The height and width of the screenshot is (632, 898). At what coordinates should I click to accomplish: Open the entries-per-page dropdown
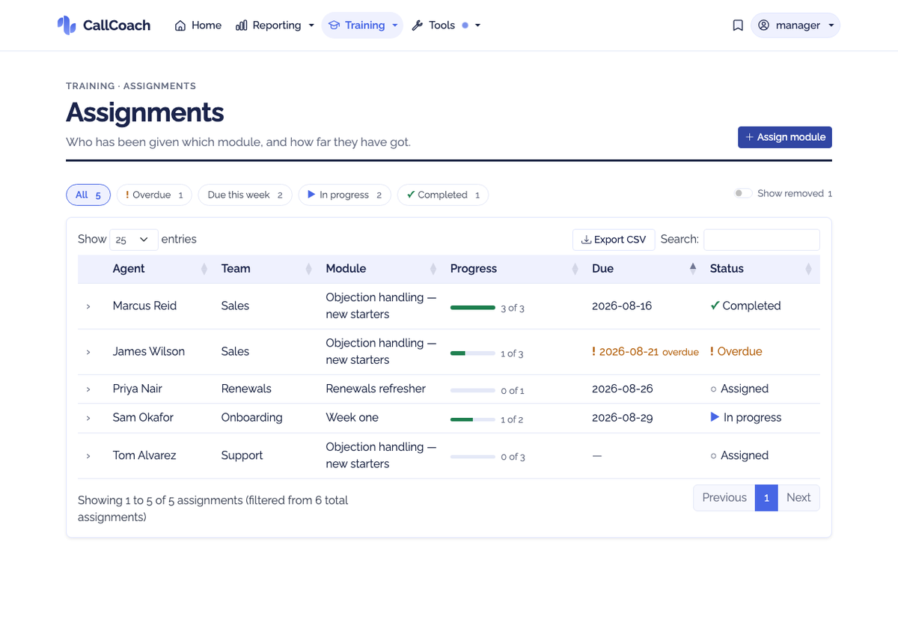(134, 240)
